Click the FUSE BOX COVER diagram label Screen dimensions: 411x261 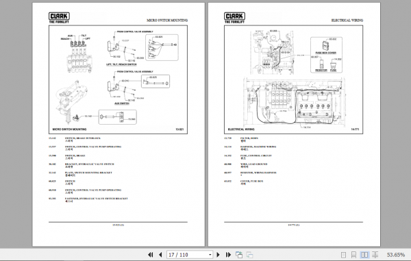click(x=326, y=53)
